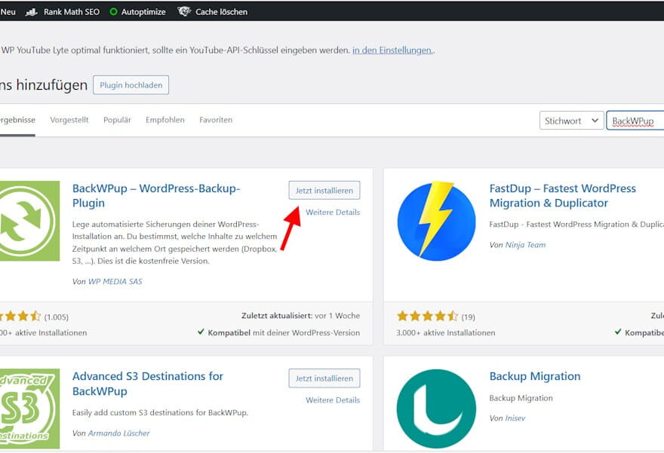Switch to the Favoriten tab
This screenshot has height=453, width=664.
coord(216,120)
